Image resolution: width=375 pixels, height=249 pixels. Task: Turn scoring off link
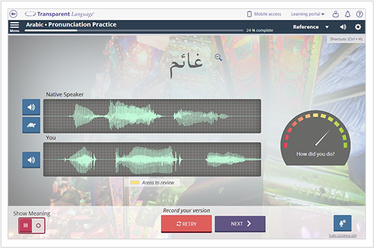click(x=343, y=236)
